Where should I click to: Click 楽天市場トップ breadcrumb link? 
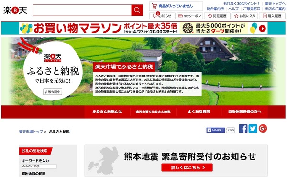pos(31,132)
